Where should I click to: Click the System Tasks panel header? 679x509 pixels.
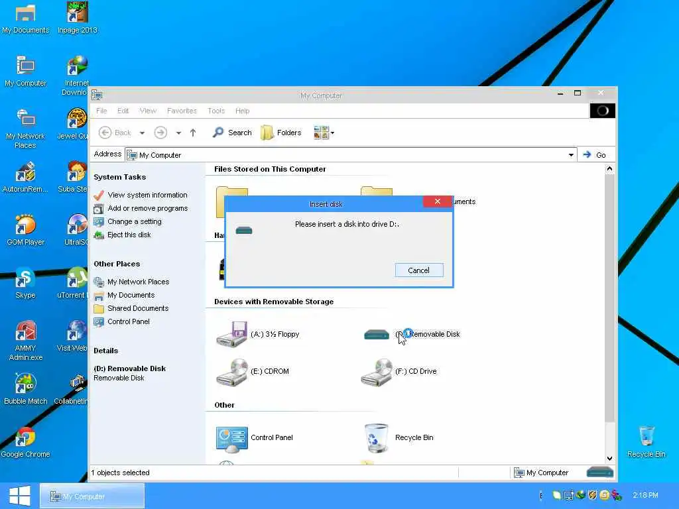point(120,177)
